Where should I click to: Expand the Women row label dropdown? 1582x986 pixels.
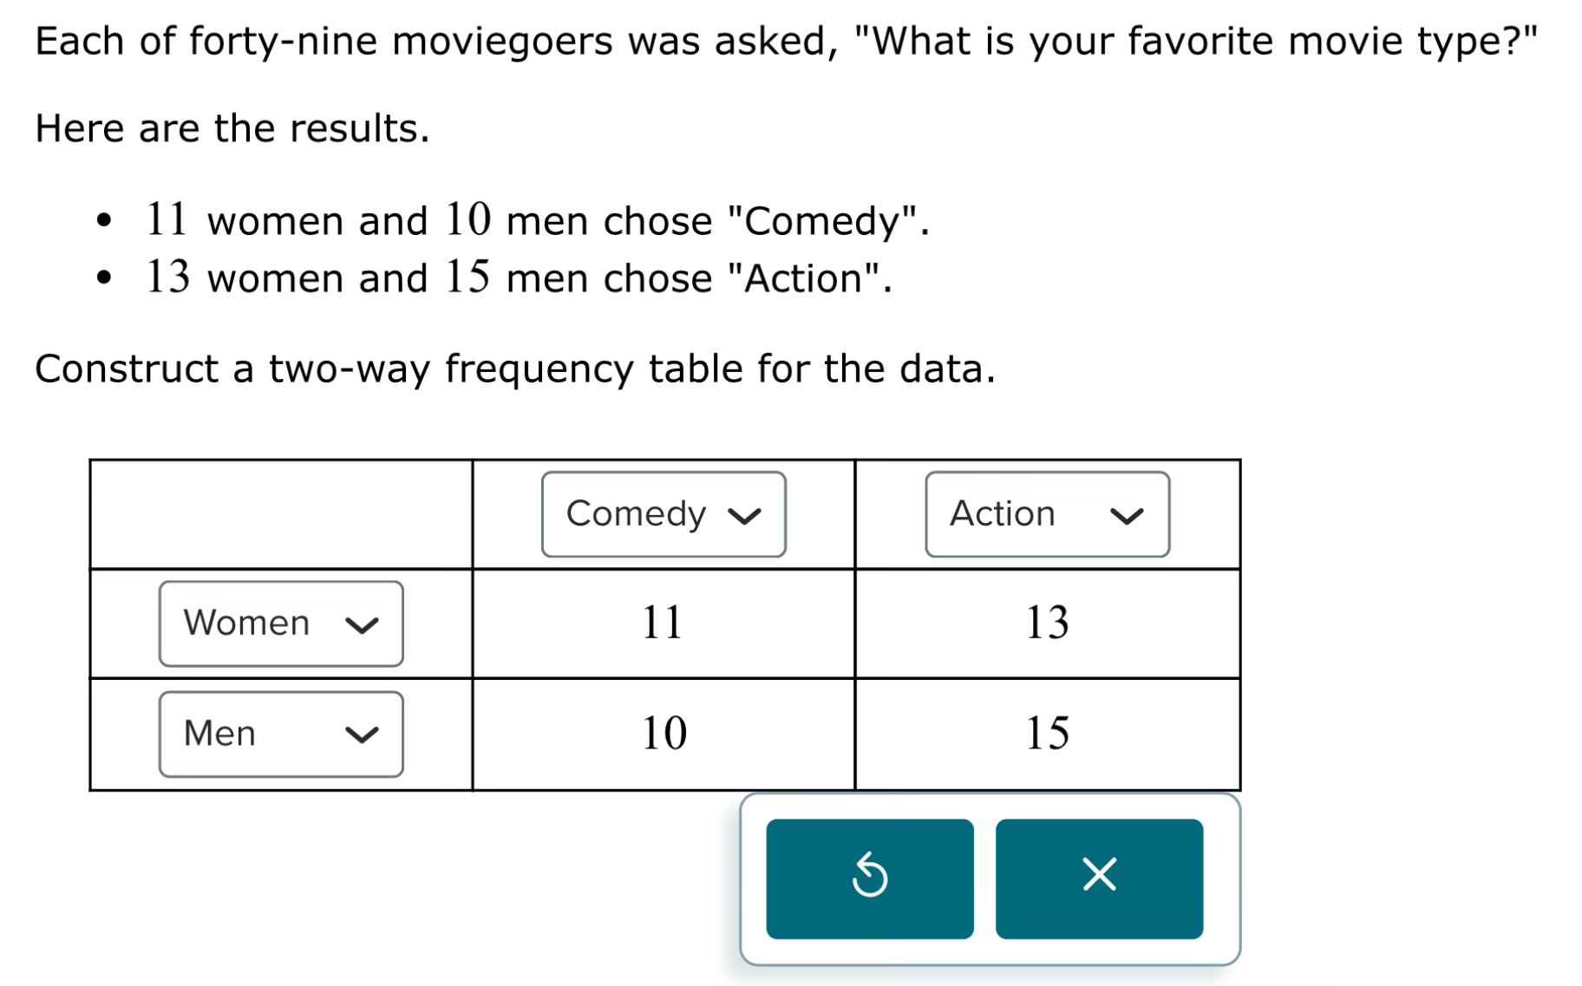[x=281, y=624]
